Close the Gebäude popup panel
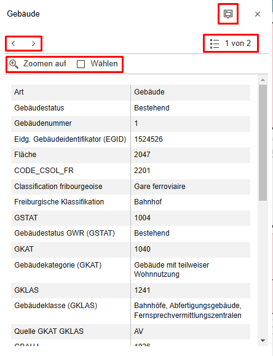 pos(258,14)
